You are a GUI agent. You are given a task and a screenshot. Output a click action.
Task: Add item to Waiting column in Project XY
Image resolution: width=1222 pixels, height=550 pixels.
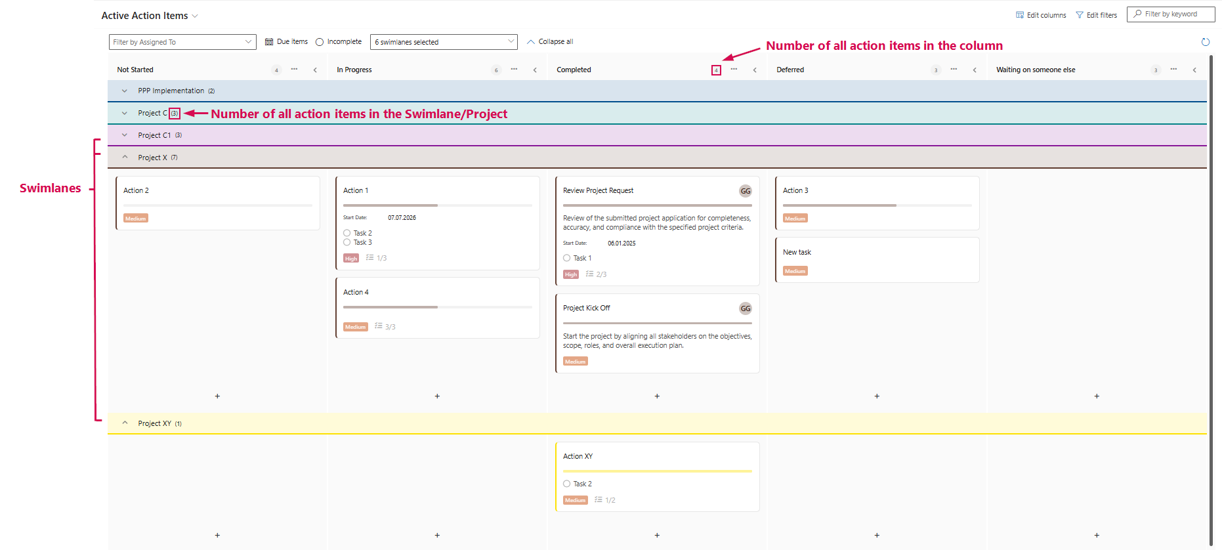pos(1097,536)
